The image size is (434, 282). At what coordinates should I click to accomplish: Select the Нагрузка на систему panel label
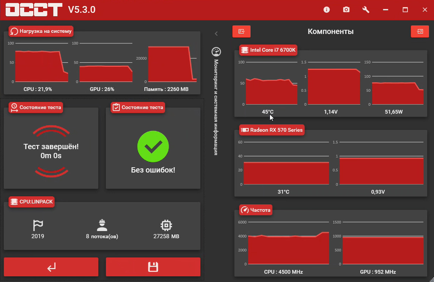[x=41, y=31]
